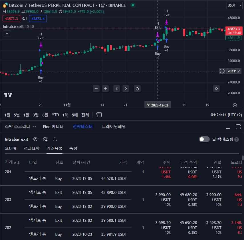Click the 43611.9 green price label

coord(233,38)
